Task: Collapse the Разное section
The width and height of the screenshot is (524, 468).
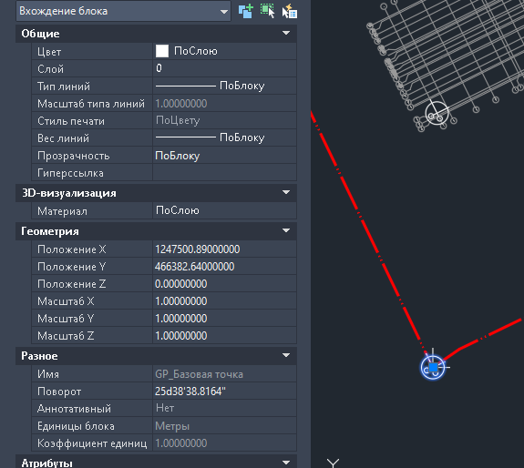Action: tap(286, 355)
